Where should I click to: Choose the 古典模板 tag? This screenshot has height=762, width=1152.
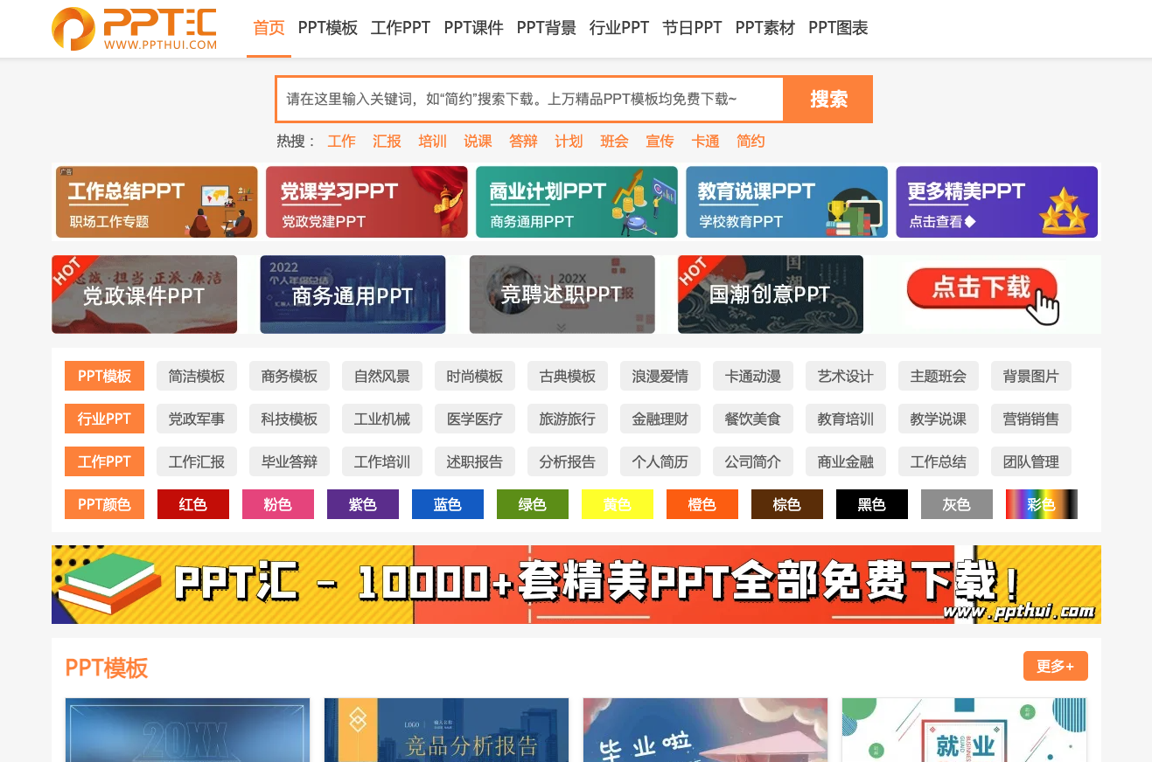[568, 376]
